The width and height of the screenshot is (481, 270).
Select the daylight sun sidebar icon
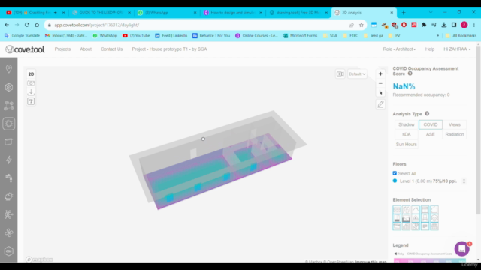point(9,124)
